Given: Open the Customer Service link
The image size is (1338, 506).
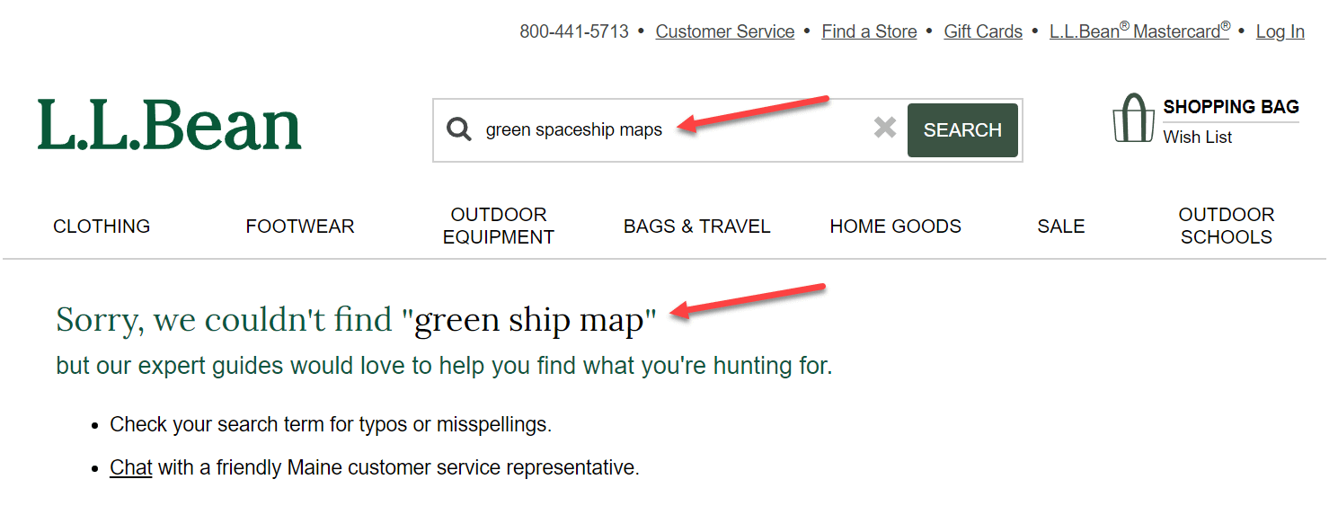Looking at the screenshot, I should tap(725, 31).
